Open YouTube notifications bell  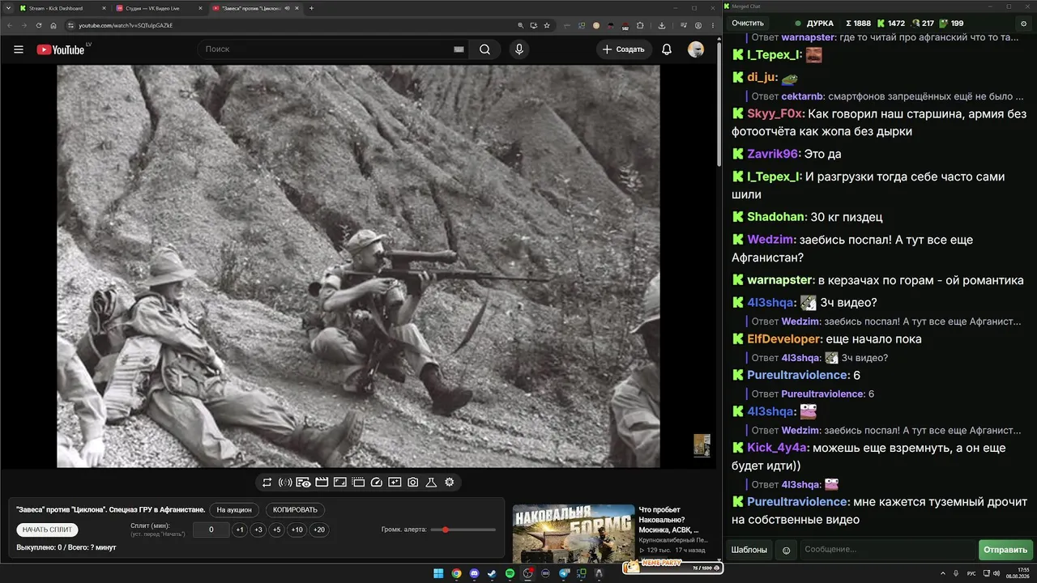[667, 49]
